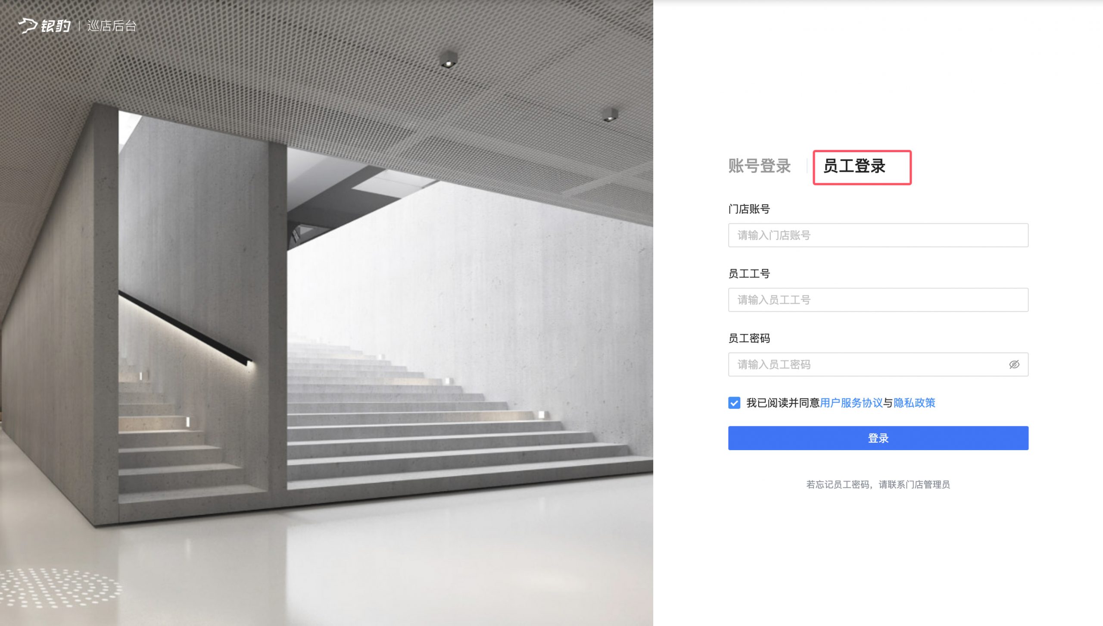Click the staircase background image
The width and height of the screenshot is (1103, 626).
[x=327, y=313]
